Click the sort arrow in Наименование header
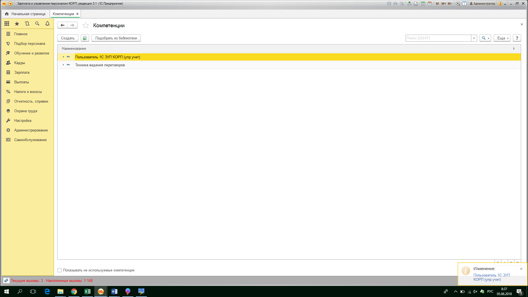Viewport: 528px width, 297px height. click(514, 48)
